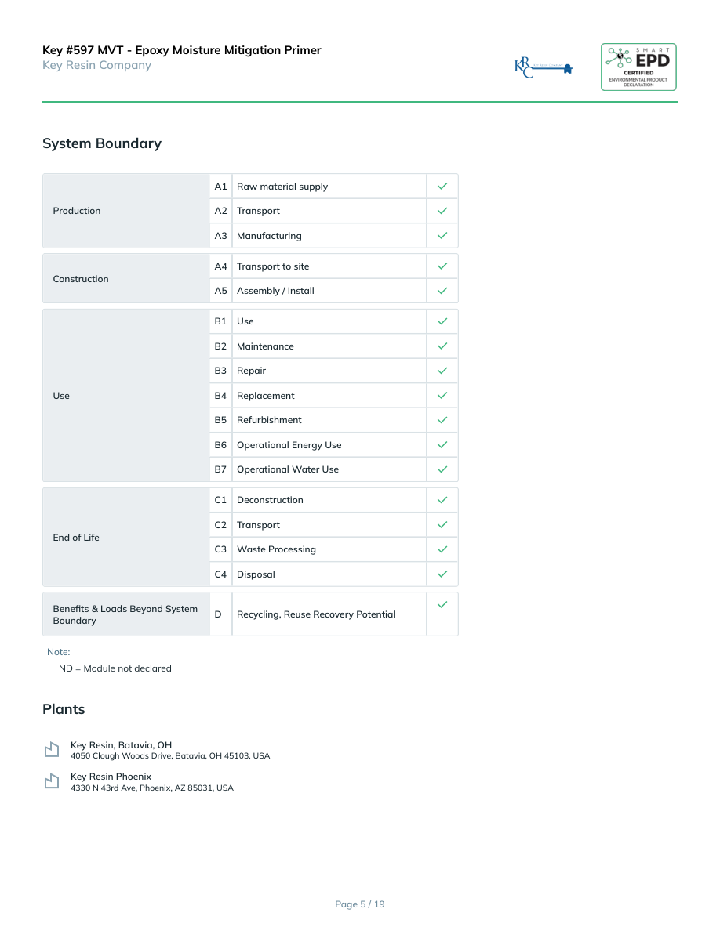Click the System Boundary heading
The width and height of the screenshot is (720, 931).
[x=102, y=143]
